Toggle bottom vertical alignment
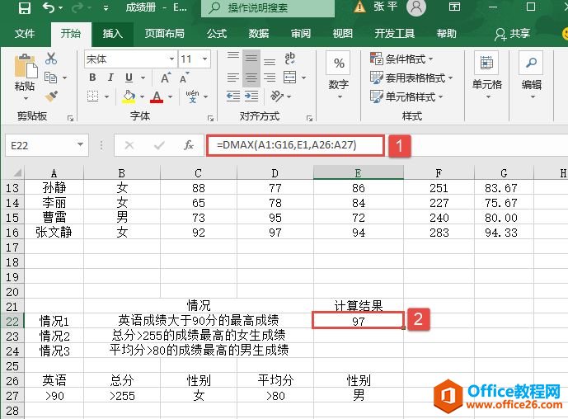The height and width of the screenshot is (419, 568). coord(269,62)
